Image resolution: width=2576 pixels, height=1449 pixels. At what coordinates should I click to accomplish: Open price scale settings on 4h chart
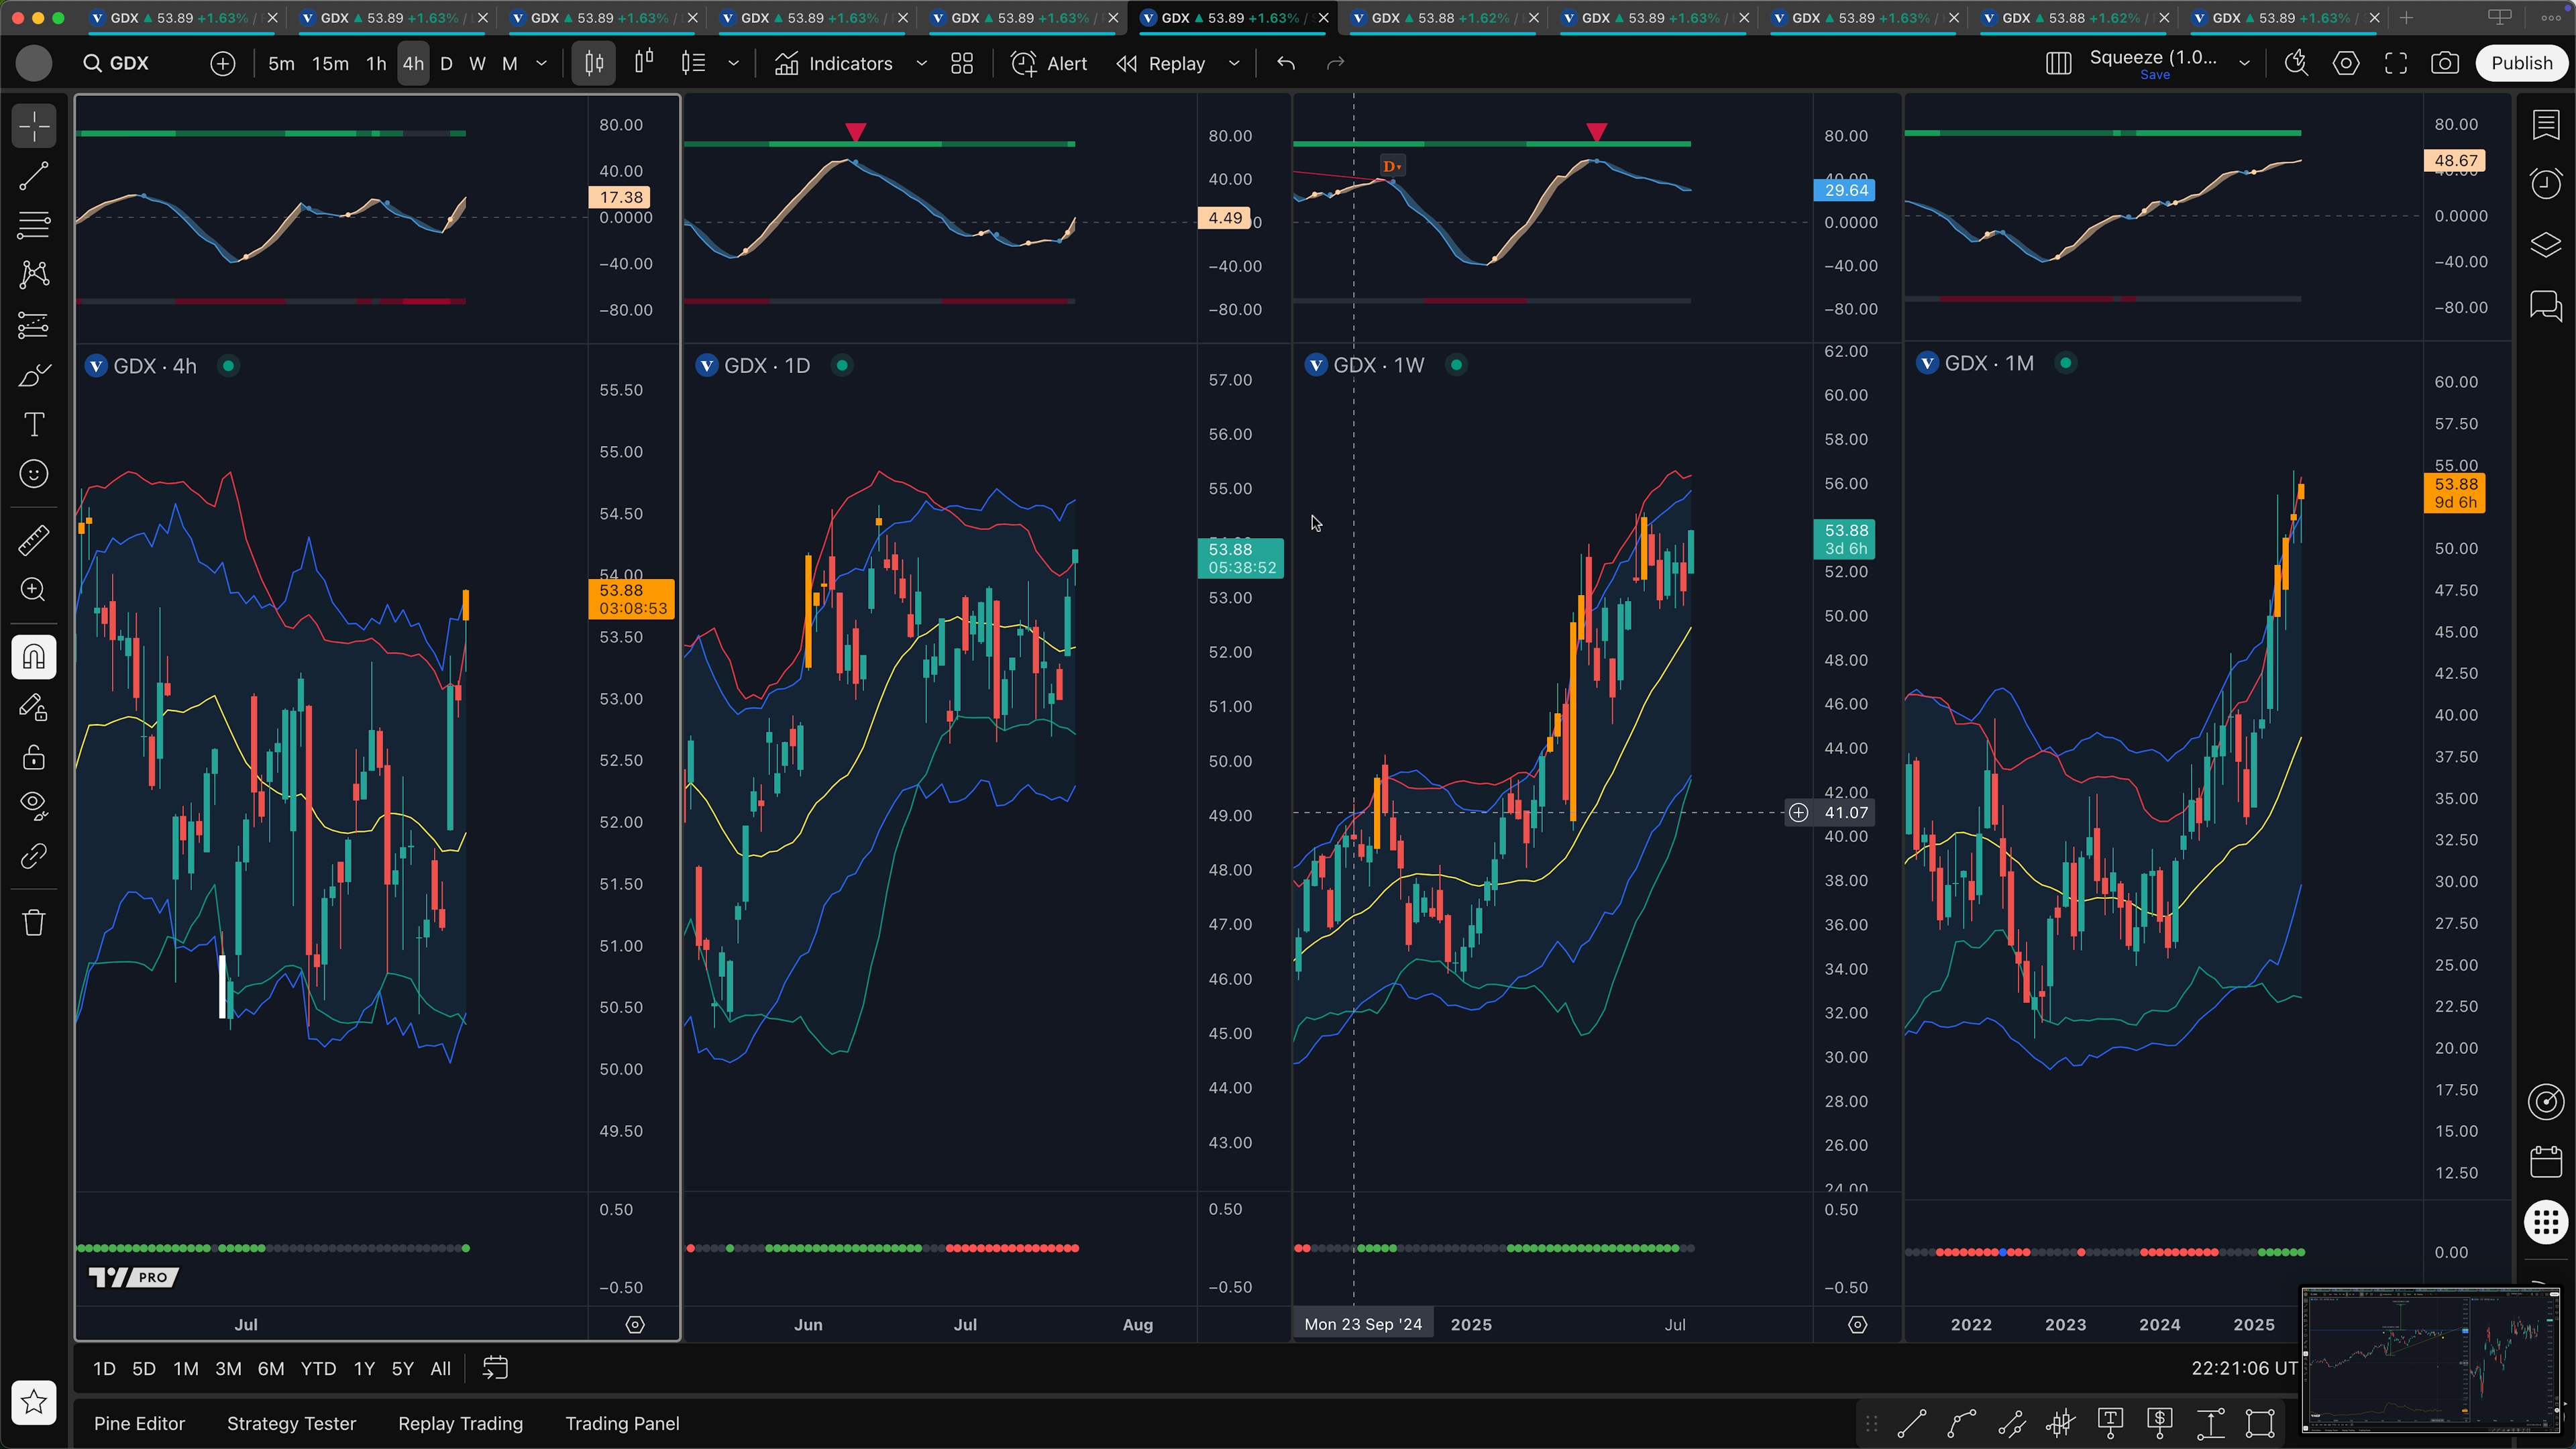[635, 1325]
